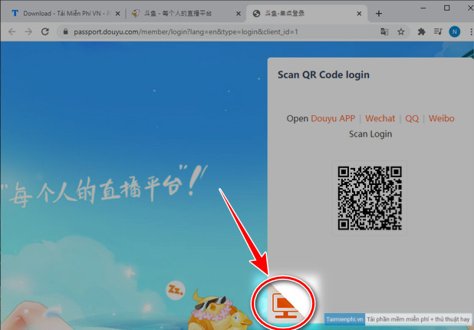Viewport: 474px width, 330px height.
Task: Bookmark this page with star
Action: (401, 31)
